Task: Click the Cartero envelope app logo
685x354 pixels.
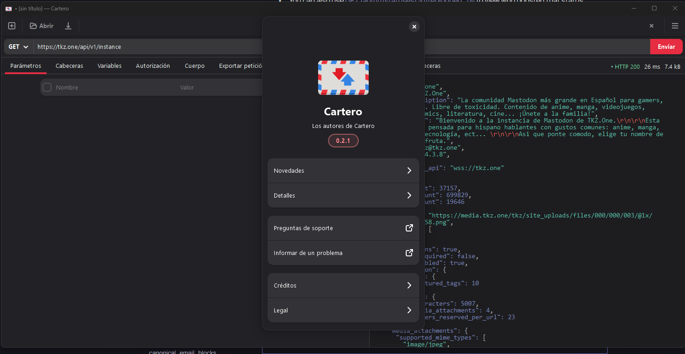Action: pyautogui.click(x=343, y=78)
